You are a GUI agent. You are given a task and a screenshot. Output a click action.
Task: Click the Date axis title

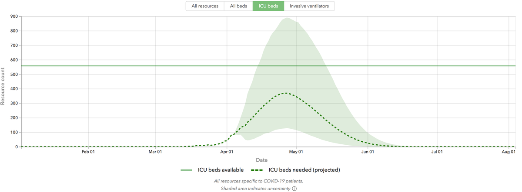click(x=262, y=160)
